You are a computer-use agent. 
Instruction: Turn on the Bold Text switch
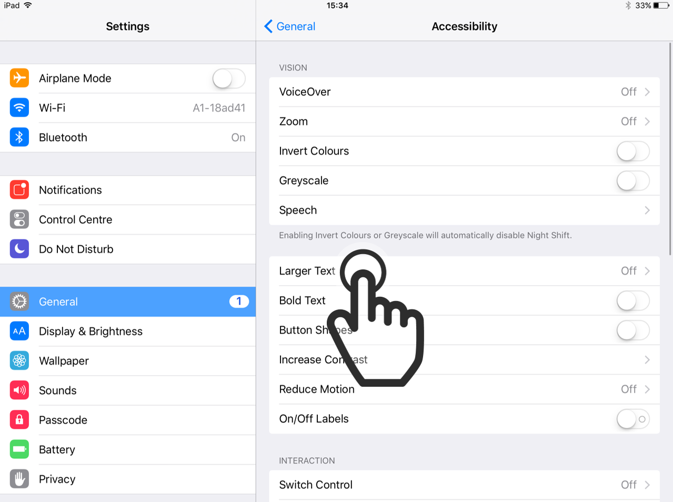coord(633,301)
